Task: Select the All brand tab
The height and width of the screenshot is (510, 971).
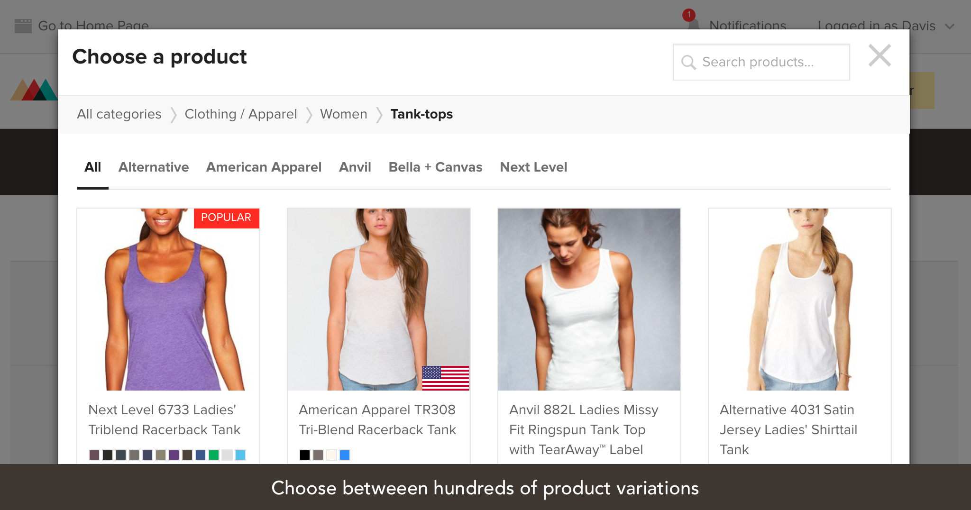Action: click(x=92, y=167)
